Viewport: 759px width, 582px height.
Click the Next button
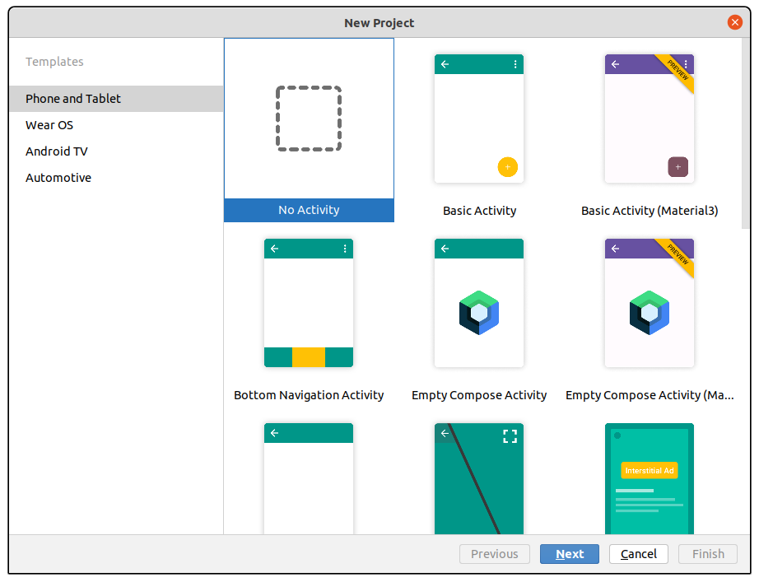(x=569, y=553)
